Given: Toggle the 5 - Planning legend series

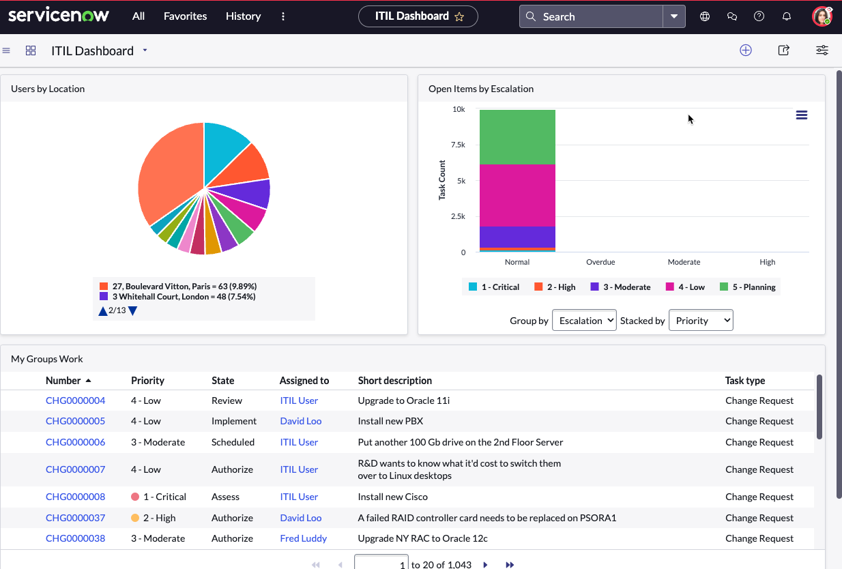Looking at the screenshot, I should point(748,287).
